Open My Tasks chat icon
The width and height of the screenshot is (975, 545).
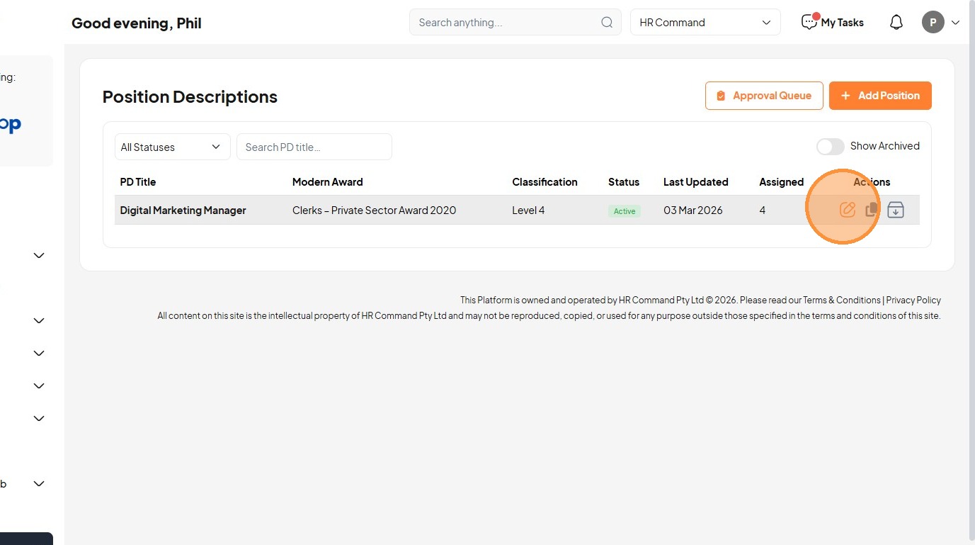click(809, 22)
